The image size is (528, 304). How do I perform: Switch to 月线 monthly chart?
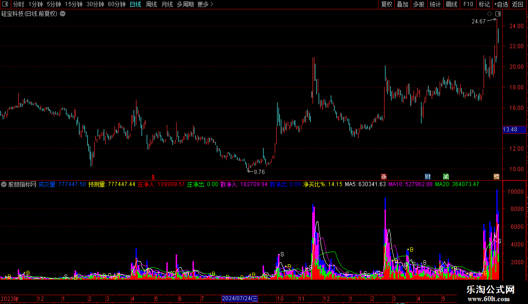click(167, 4)
